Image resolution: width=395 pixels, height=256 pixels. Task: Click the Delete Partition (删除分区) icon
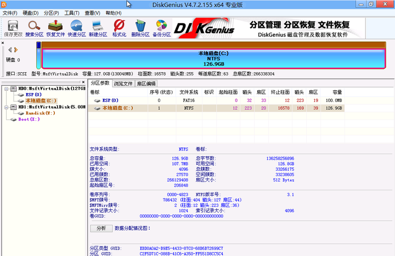pos(140,28)
